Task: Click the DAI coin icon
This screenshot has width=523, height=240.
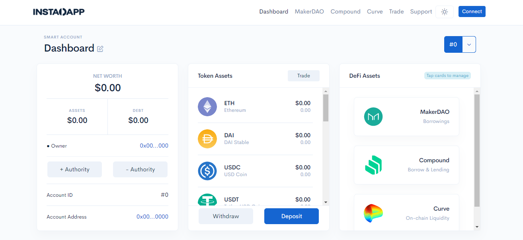Action: (x=207, y=139)
